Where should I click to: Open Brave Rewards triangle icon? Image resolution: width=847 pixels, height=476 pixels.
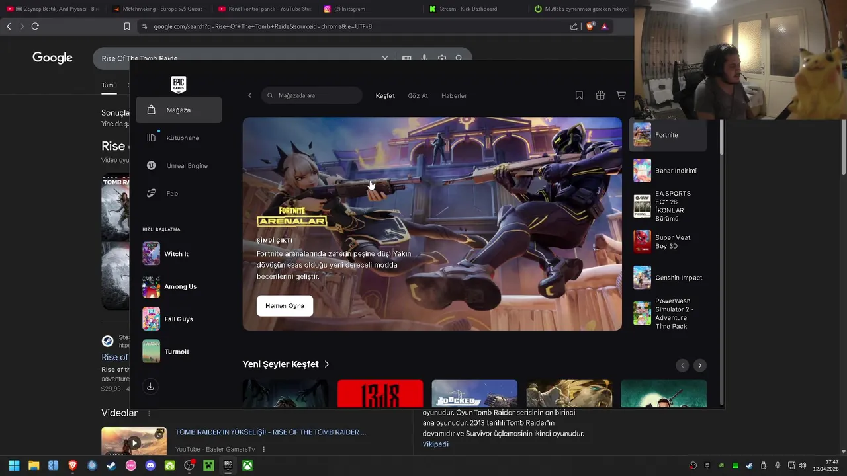click(605, 26)
